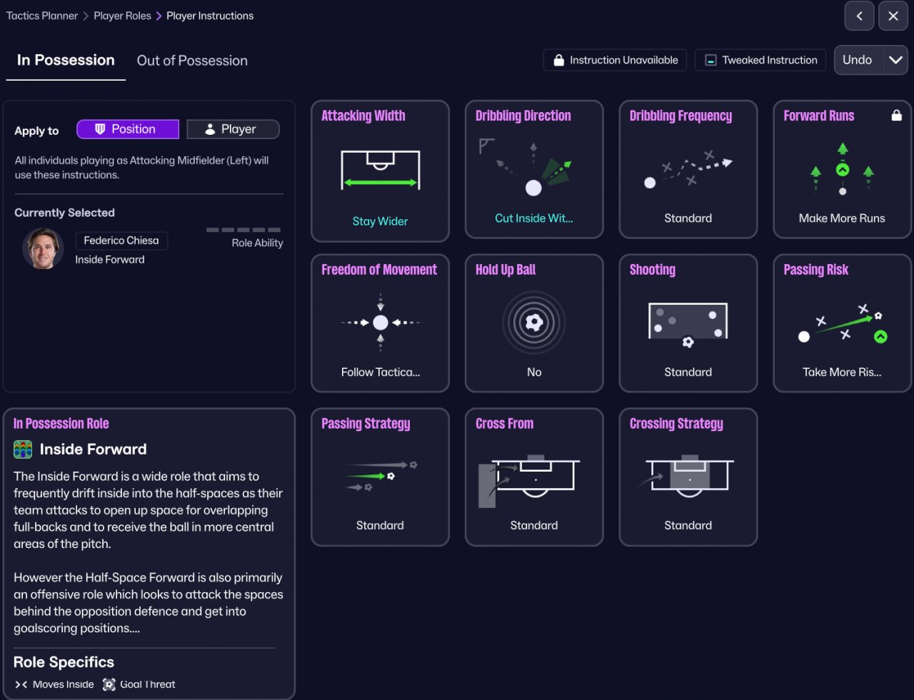Click the Undo button

[859, 60]
